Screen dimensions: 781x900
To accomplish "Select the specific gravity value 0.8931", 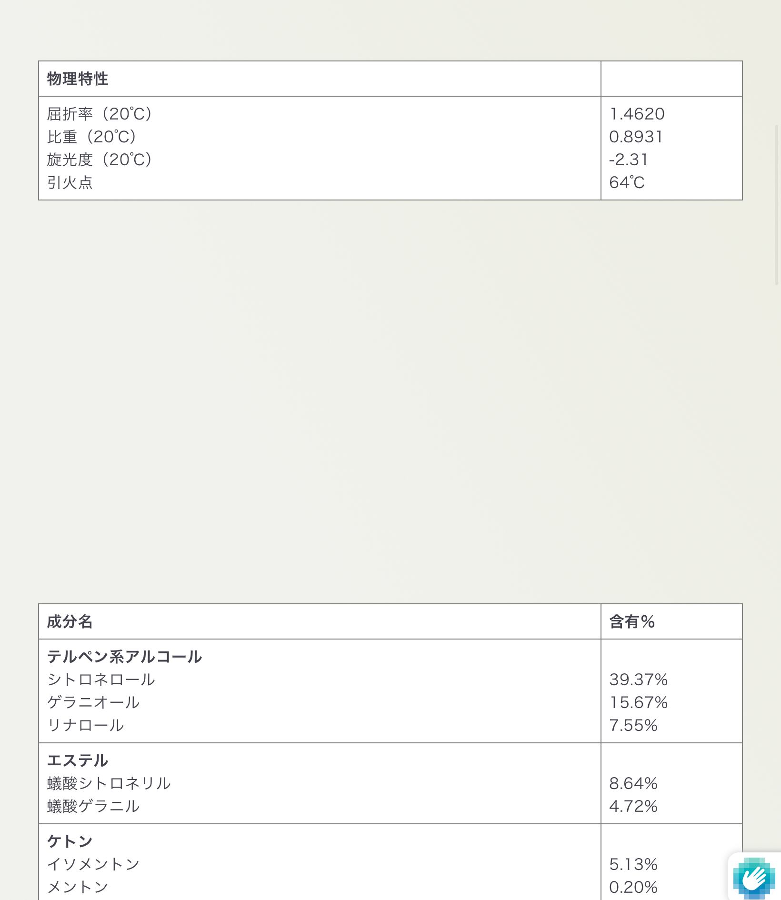I will click(x=636, y=137).
